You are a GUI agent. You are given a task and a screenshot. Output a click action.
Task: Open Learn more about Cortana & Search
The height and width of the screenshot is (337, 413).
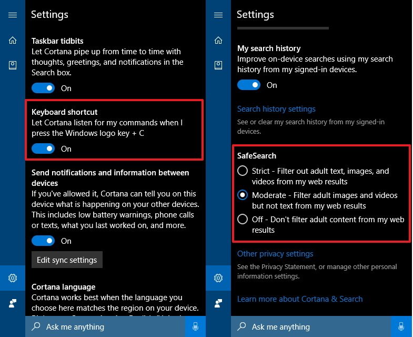(x=300, y=299)
